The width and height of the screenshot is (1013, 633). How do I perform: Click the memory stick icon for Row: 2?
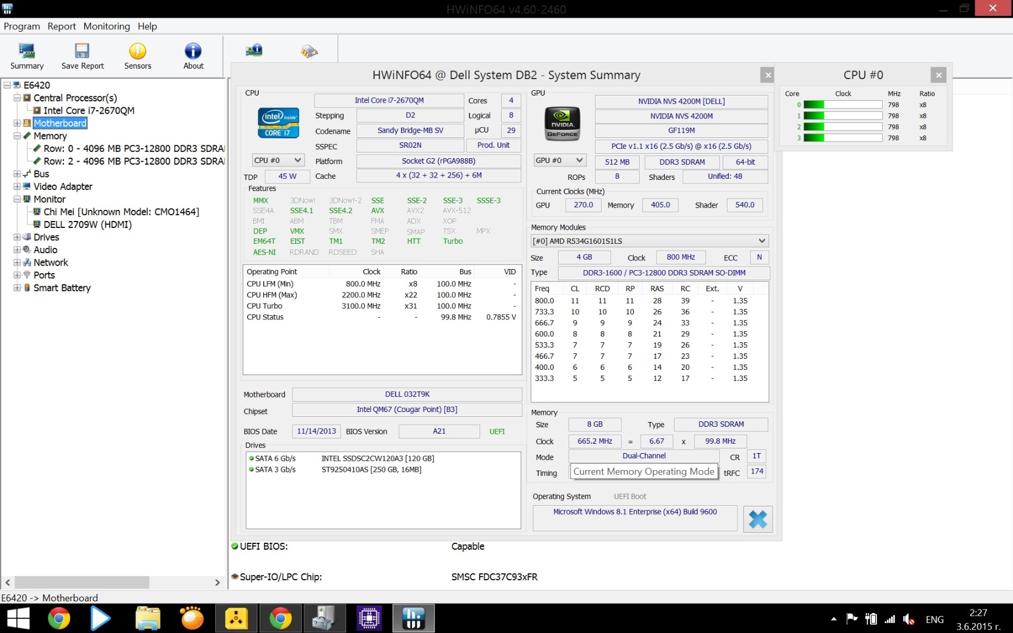37,161
